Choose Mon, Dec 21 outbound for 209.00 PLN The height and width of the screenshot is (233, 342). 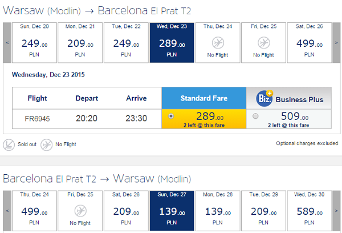(80, 43)
